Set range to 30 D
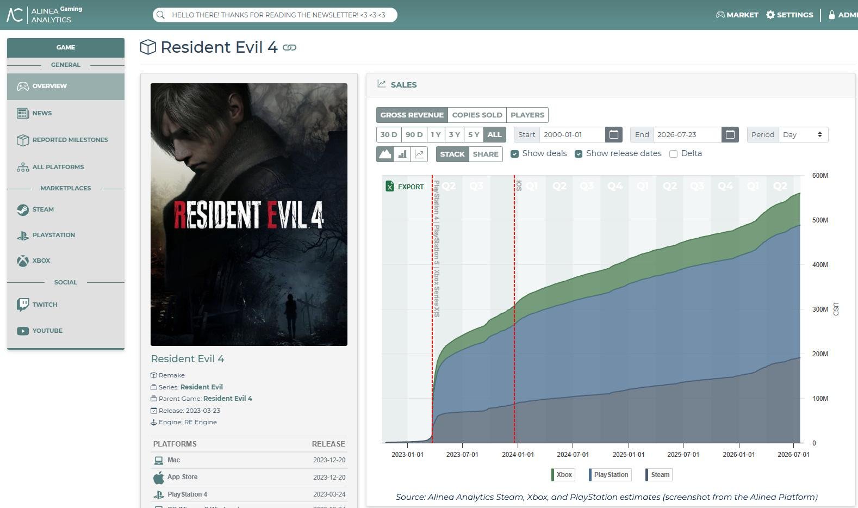 tap(389, 134)
